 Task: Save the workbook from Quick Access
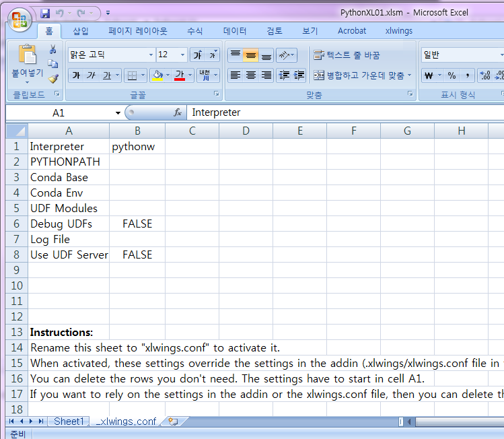point(45,13)
